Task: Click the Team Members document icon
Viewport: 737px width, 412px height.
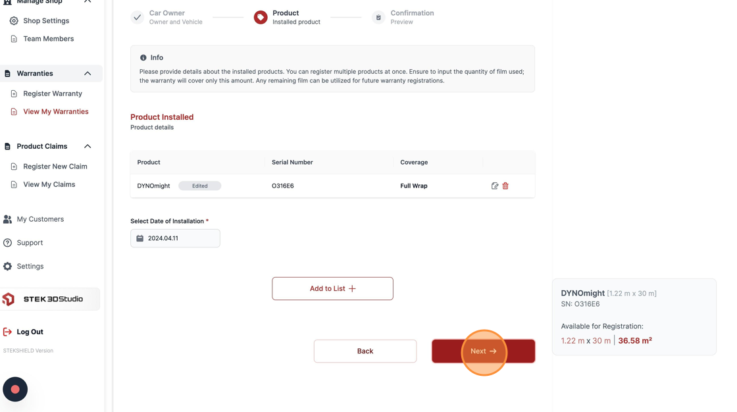Action: 14,39
